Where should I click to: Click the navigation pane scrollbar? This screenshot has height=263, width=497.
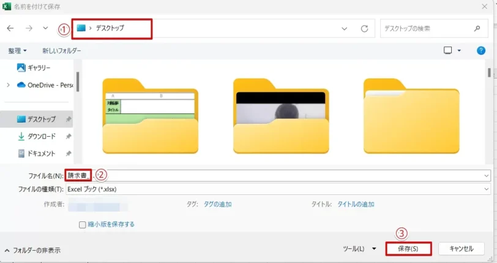pyautogui.click(x=78, y=82)
